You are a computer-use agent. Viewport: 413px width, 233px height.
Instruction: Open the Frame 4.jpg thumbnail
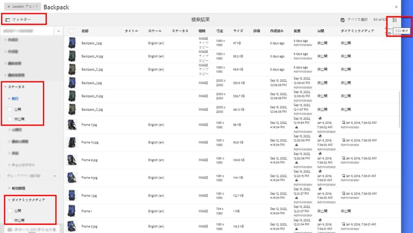point(72,178)
